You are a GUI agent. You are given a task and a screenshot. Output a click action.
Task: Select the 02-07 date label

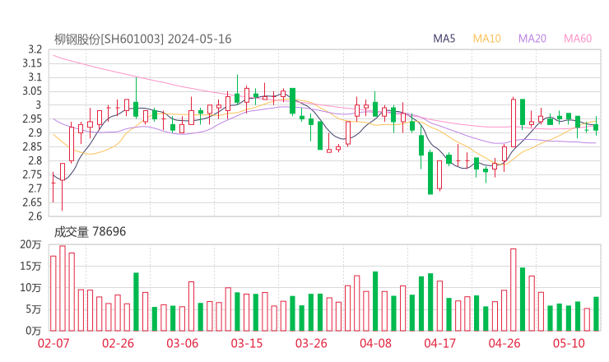click(53, 343)
